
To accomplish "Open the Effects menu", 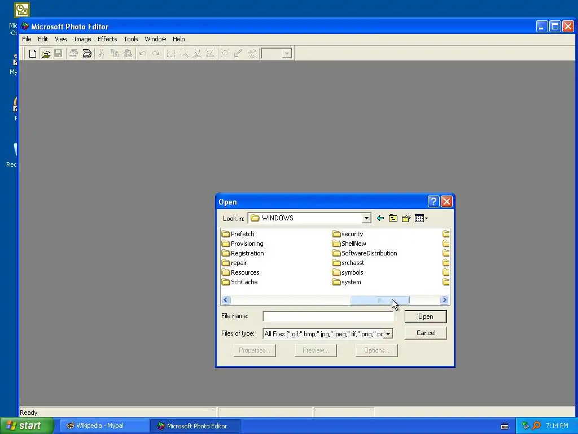I will click(x=107, y=39).
